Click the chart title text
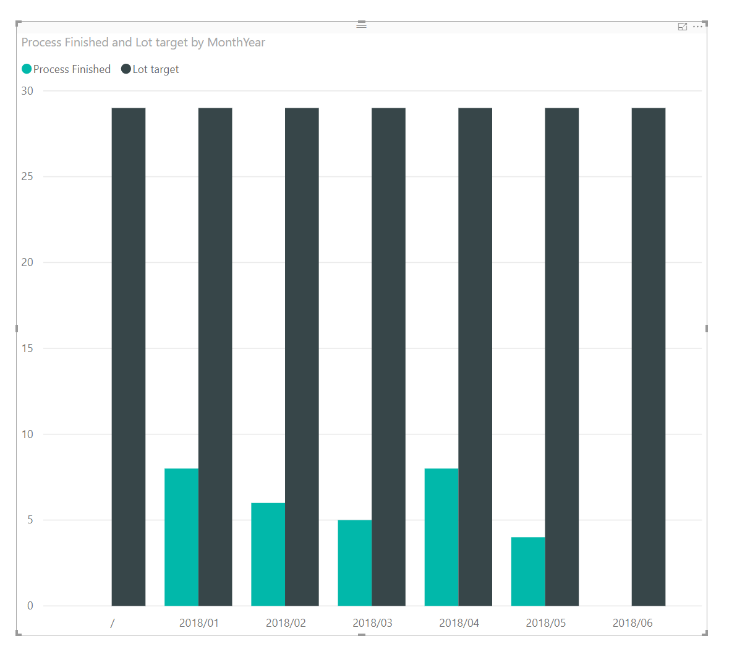Image resolution: width=737 pixels, height=654 pixels. point(143,42)
